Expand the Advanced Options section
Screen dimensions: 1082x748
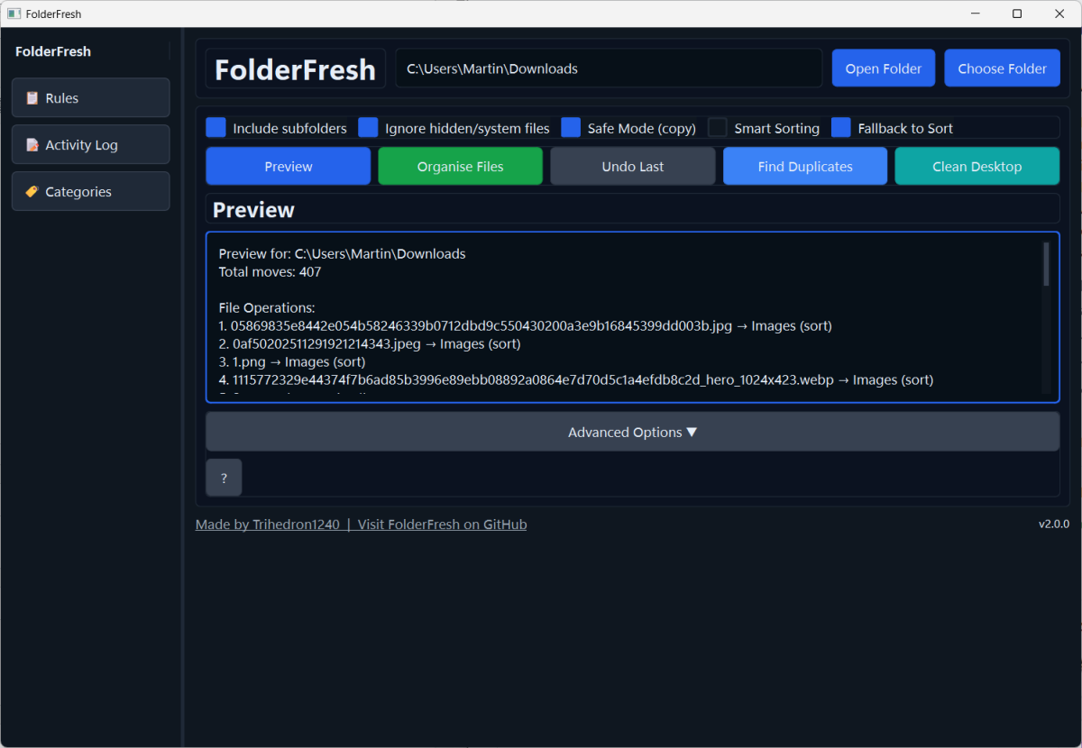[x=632, y=432]
